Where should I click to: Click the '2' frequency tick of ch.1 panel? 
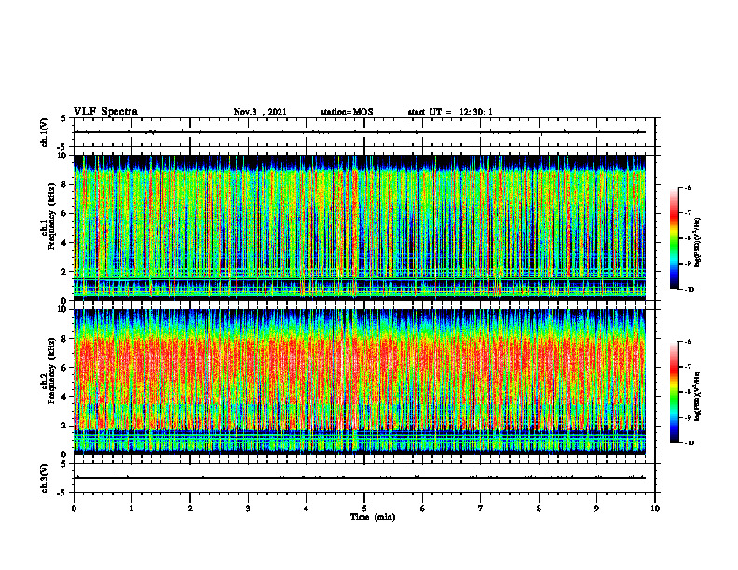pyautogui.click(x=65, y=272)
